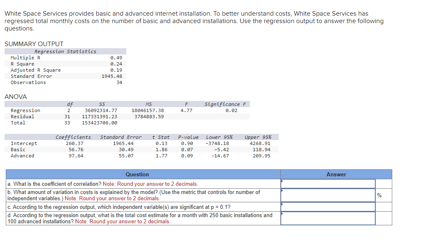Image resolution: width=429 pixels, height=241 pixels.
Task: Click the Observations value 34
Action: coord(119,82)
